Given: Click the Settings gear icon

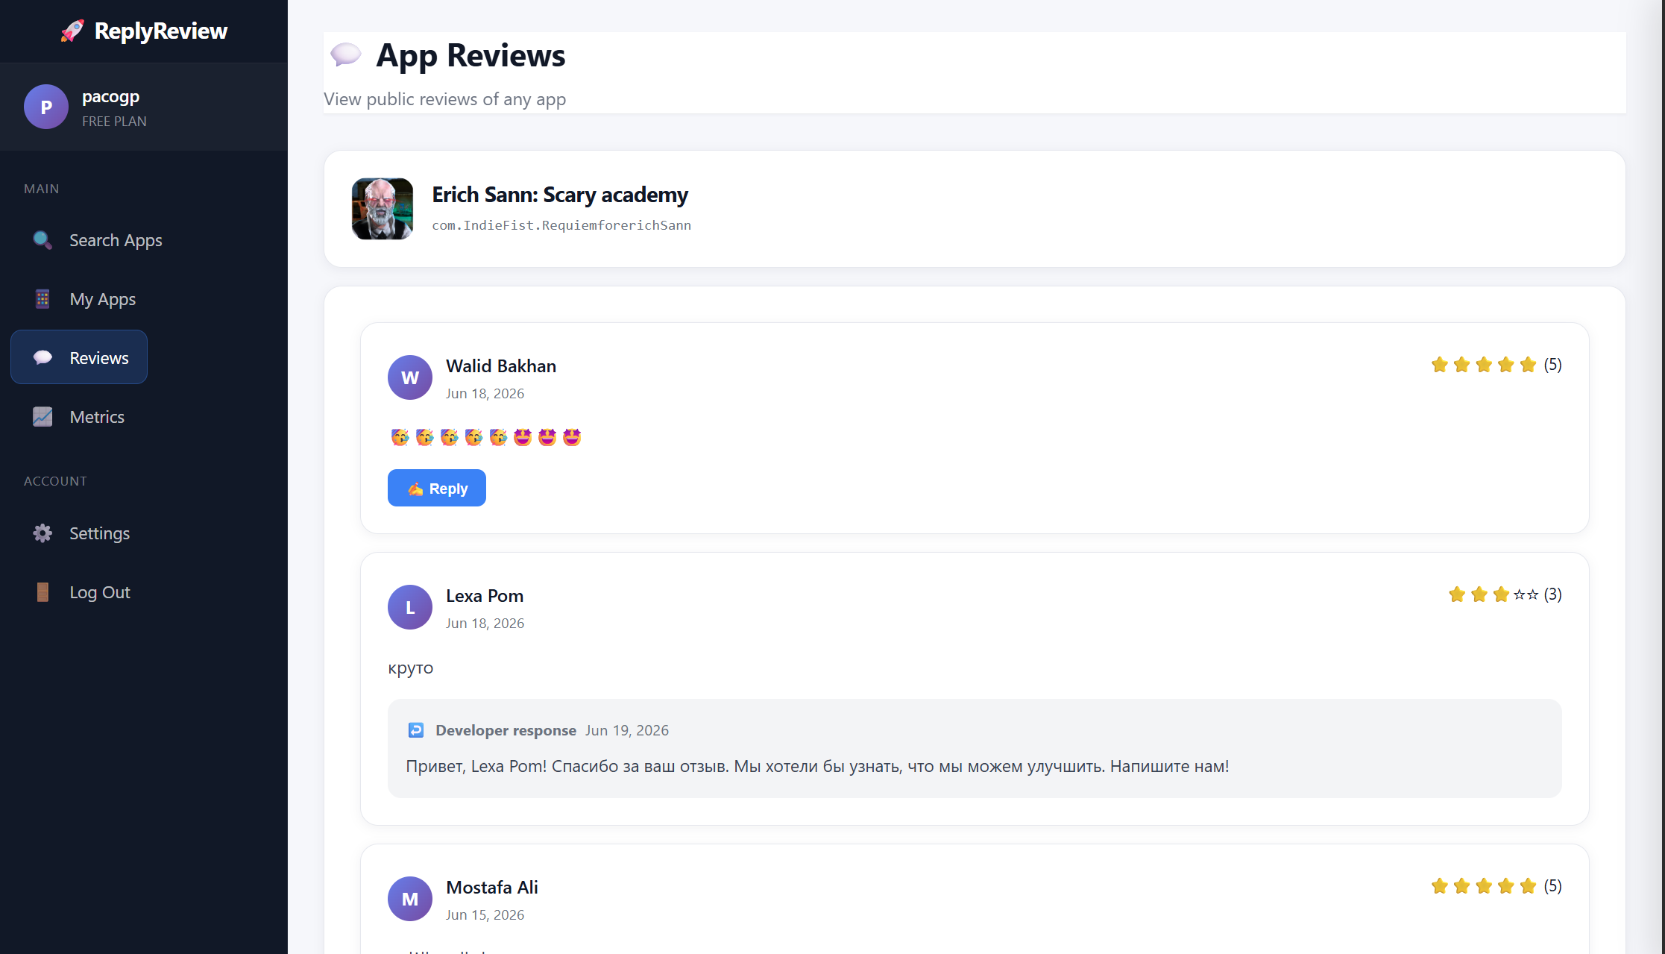Looking at the screenshot, I should click(x=43, y=533).
